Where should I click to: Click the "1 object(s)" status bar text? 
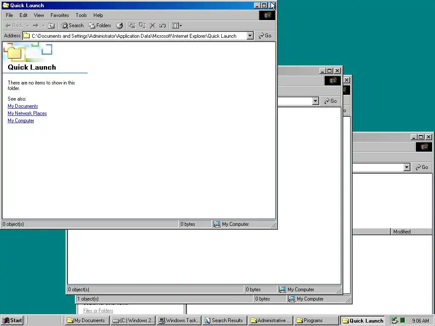pos(88,299)
